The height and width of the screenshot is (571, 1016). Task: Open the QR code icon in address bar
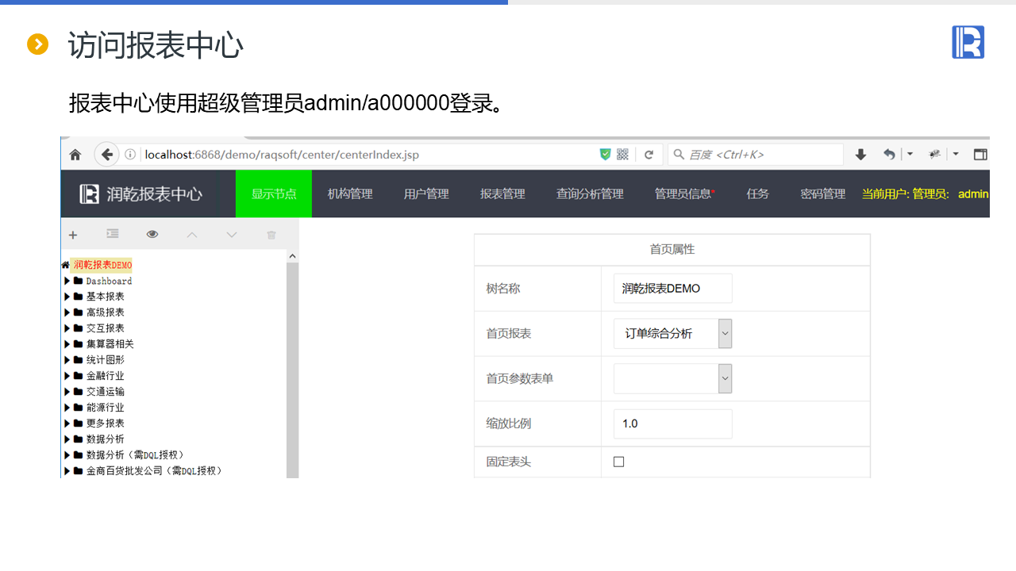tap(622, 155)
